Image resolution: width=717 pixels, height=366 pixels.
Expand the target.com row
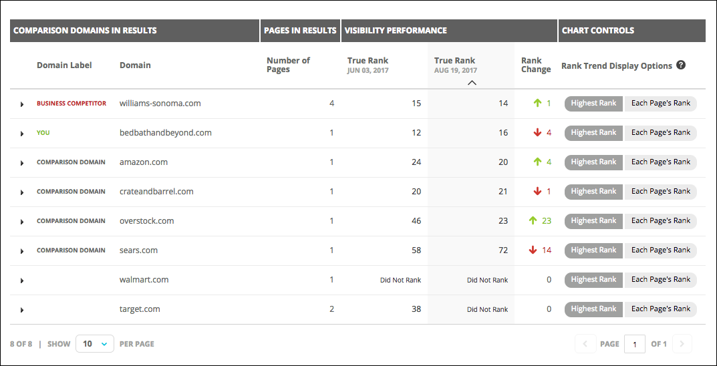(21, 310)
